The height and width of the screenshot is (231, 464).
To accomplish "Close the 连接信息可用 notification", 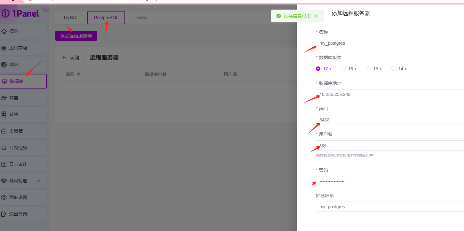I will (316, 16).
